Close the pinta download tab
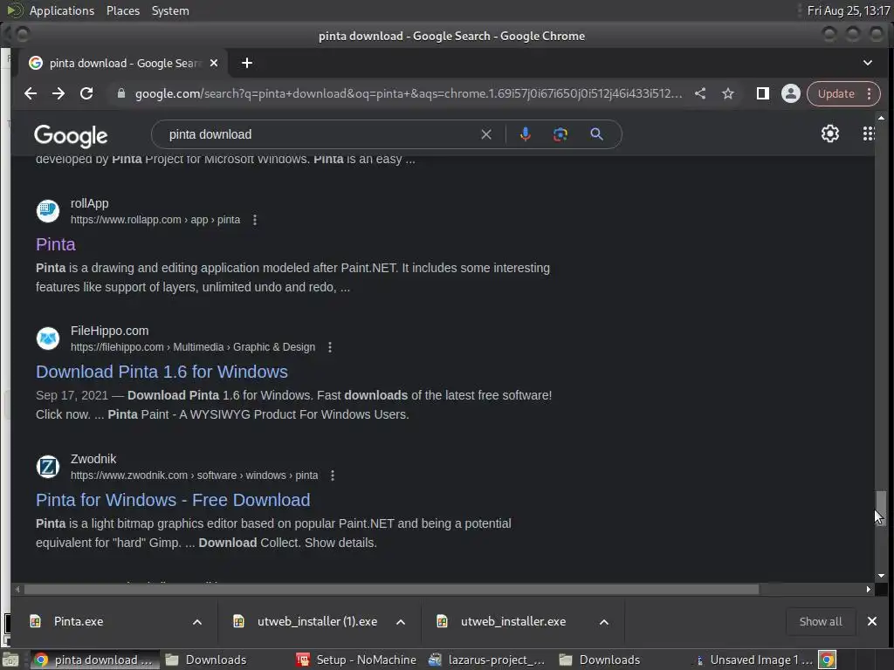This screenshot has width=894, height=670. point(214,63)
